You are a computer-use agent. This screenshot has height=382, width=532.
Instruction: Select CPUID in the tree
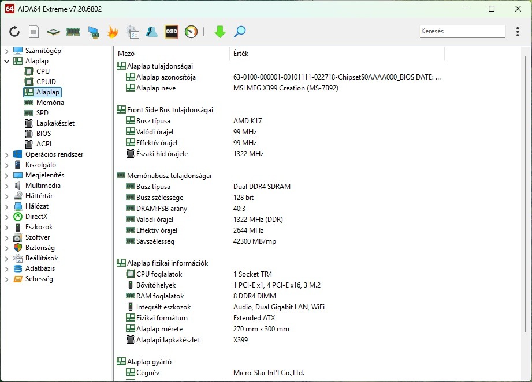click(46, 82)
